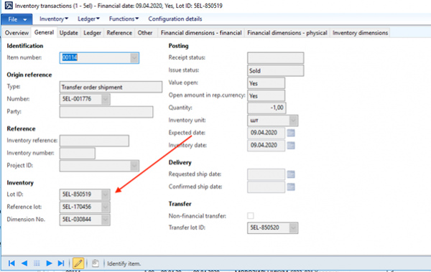
Task: Click Dimension No. value 5EL-030844
Action: tap(77, 219)
